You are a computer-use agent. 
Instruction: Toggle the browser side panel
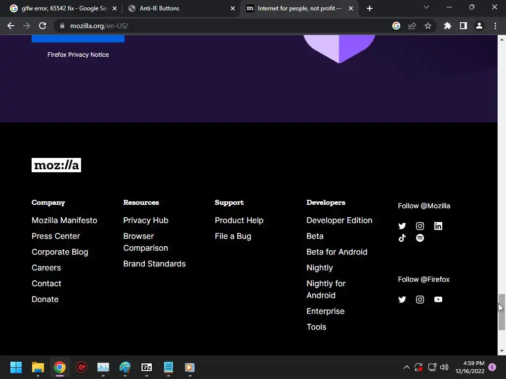[x=463, y=26]
